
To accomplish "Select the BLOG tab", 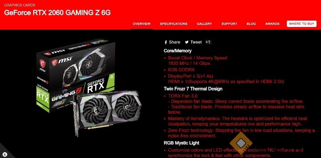I will [x=251, y=24].
